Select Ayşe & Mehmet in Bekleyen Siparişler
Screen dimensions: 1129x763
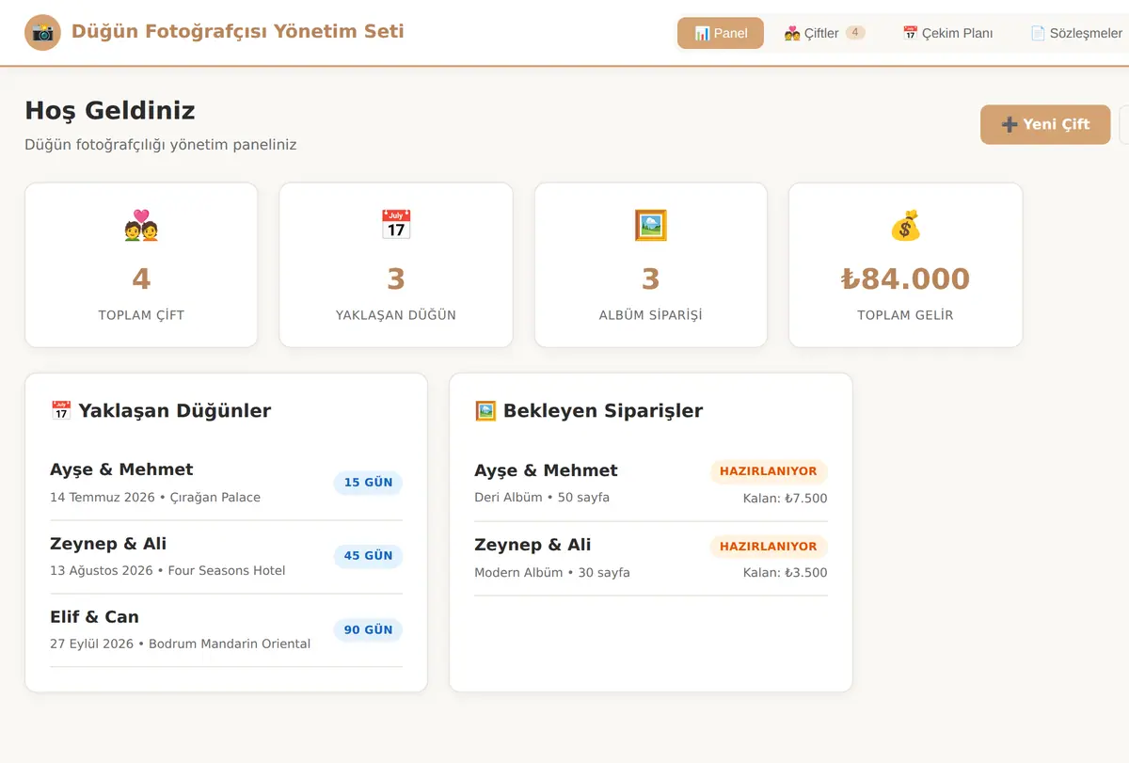pos(651,484)
